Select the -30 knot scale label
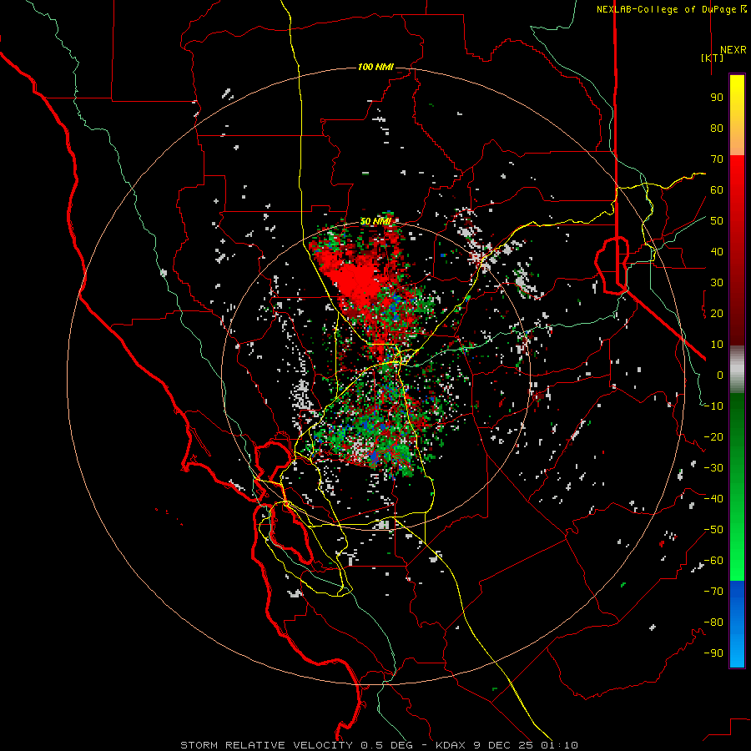 tap(713, 468)
